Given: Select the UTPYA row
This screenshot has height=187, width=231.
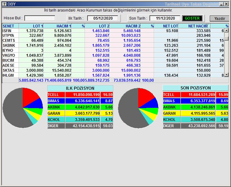Looking at the screenshot, I should (x=113, y=36).
